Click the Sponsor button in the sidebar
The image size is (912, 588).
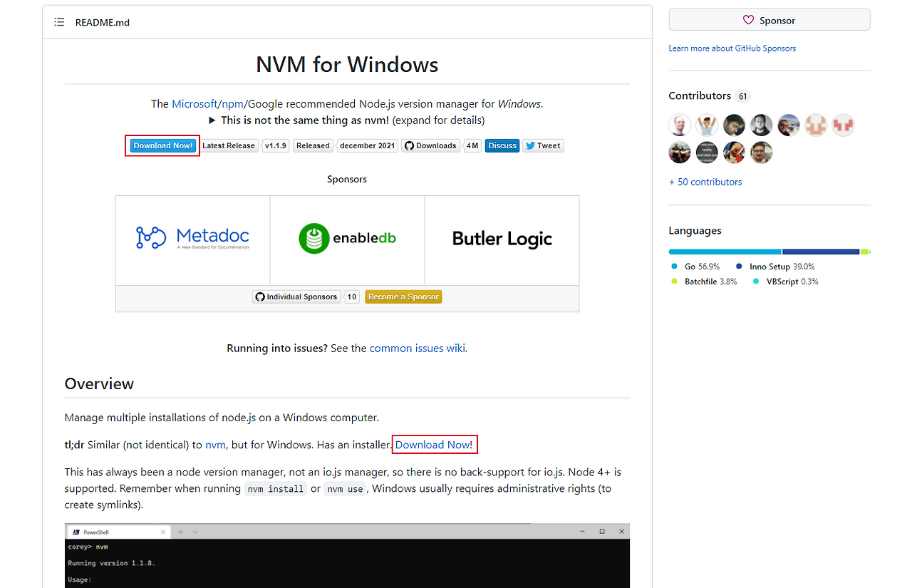tap(769, 20)
